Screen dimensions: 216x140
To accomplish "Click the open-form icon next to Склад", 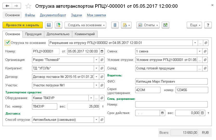I will click(205, 68).
